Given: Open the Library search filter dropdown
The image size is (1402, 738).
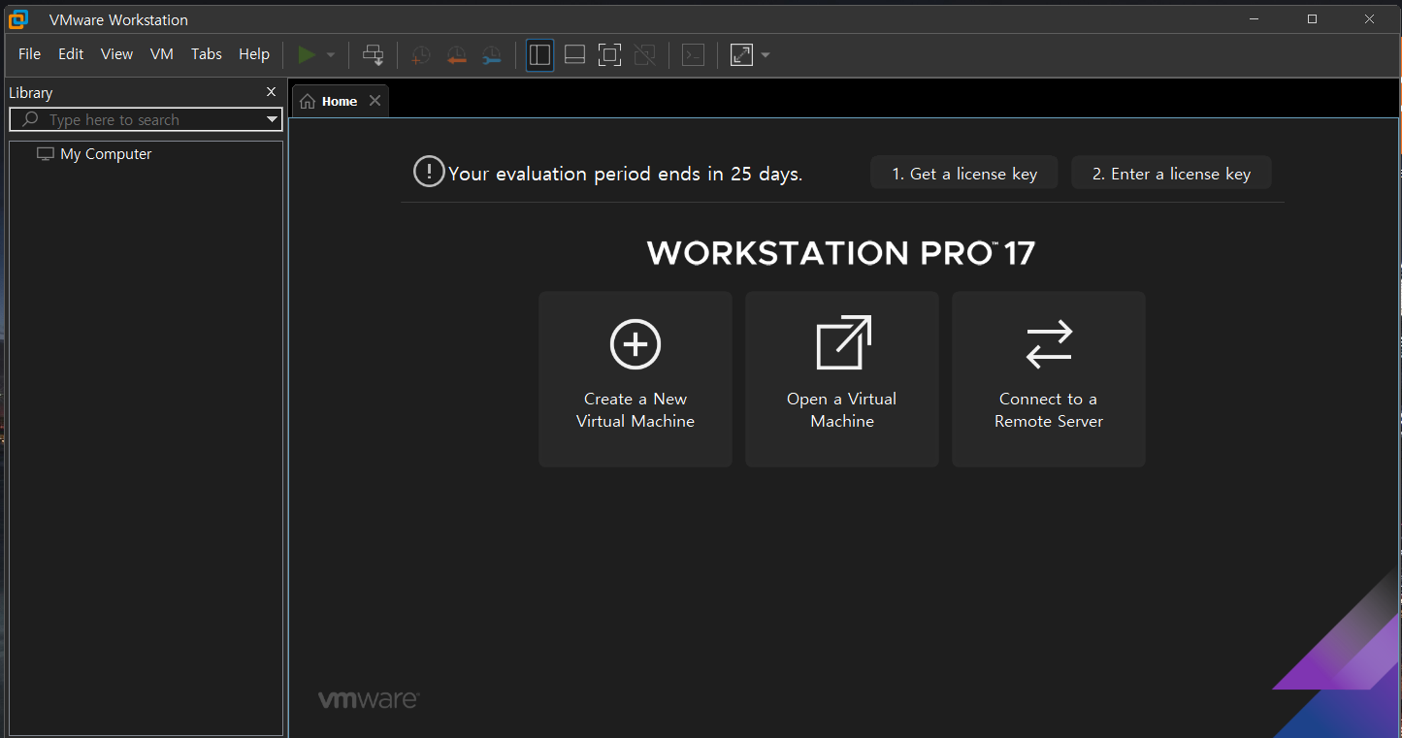Looking at the screenshot, I should (x=272, y=120).
